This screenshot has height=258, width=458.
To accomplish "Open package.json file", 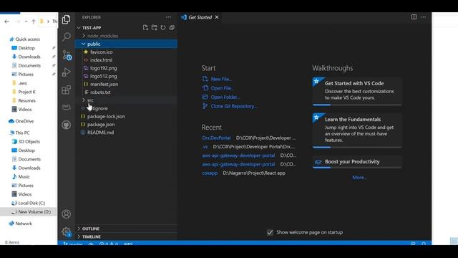I will (101, 124).
